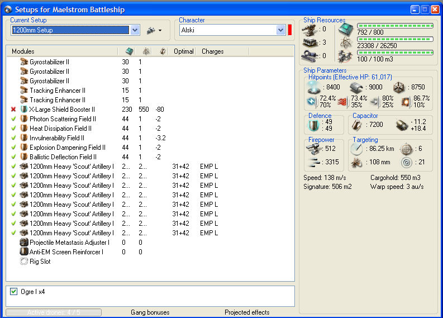Viewport: 443px width, 318px height.
Task: Open the small arrow next to ship icon
Action: 160,30
